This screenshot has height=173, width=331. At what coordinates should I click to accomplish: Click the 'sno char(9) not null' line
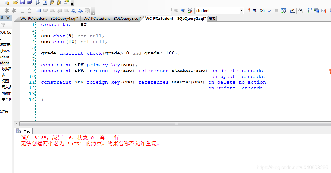[x=73, y=36]
